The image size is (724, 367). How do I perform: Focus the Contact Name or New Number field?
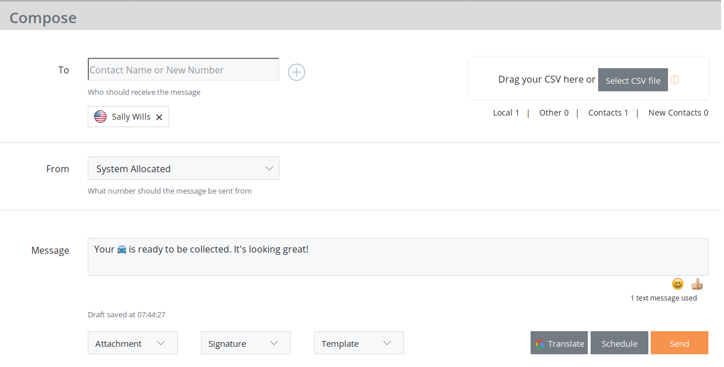183,70
